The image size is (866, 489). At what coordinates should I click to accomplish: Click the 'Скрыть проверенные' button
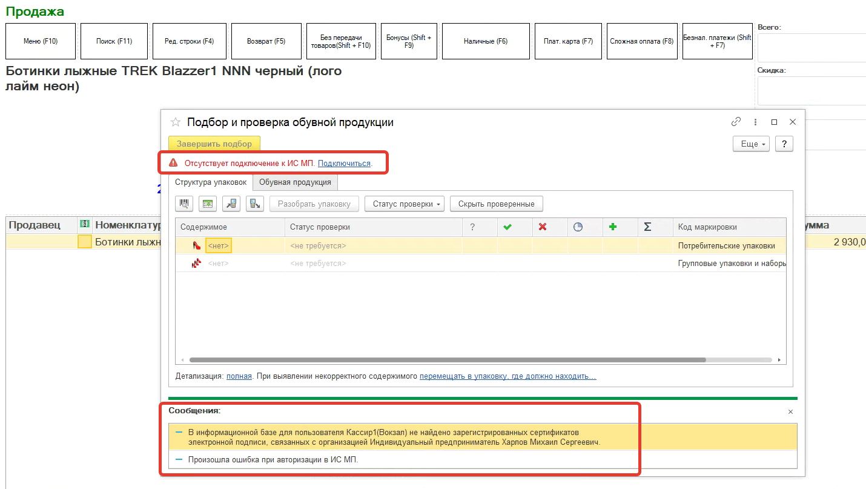click(x=496, y=204)
